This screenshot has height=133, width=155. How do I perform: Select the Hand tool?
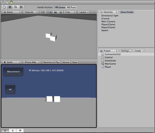(4, 7)
